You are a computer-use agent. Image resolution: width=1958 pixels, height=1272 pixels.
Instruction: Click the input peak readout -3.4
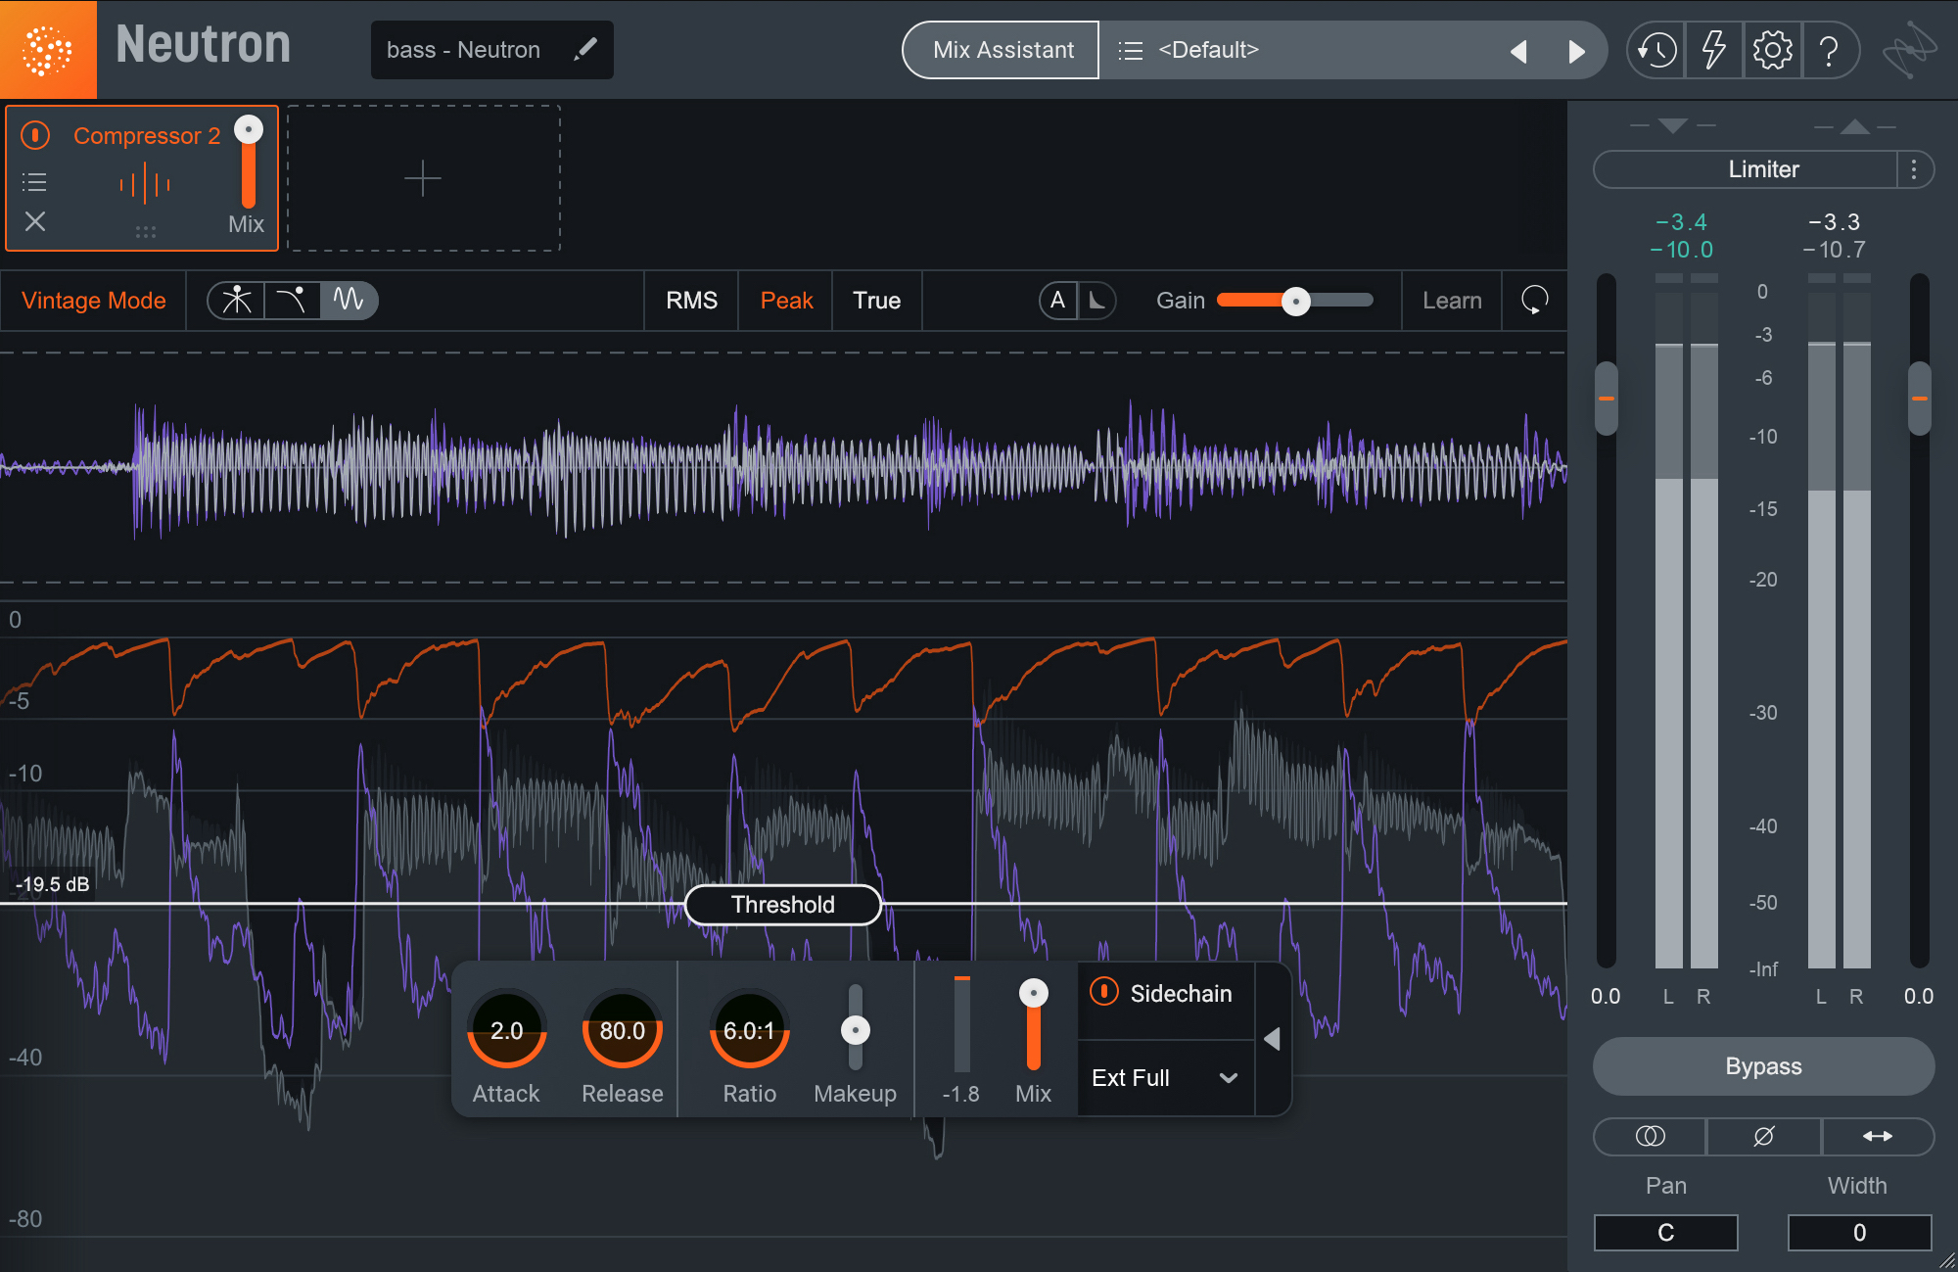pos(1682,222)
